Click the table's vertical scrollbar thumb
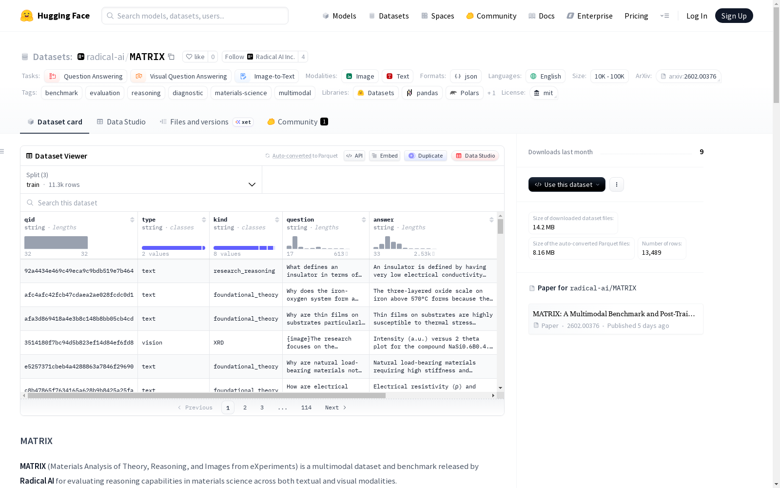The width and height of the screenshot is (780, 488). pos(500,226)
